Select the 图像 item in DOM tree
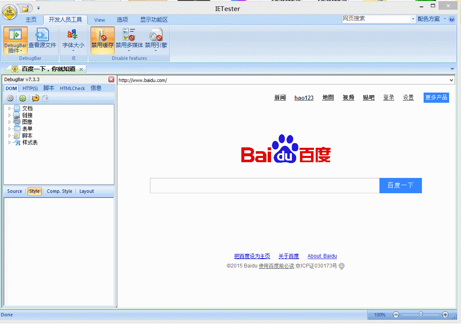 tap(27, 122)
